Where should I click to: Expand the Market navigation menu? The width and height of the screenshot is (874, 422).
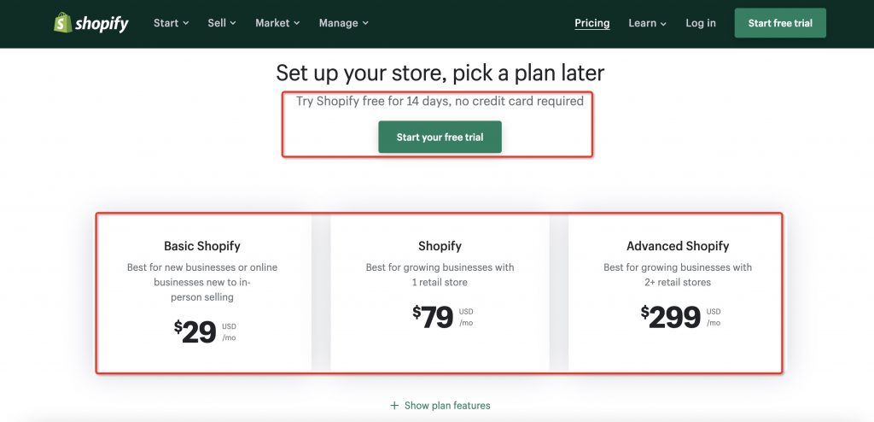point(277,23)
